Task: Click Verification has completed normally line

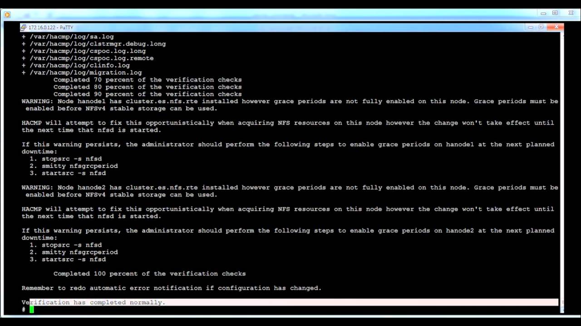Action: click(x=94, y=302)
